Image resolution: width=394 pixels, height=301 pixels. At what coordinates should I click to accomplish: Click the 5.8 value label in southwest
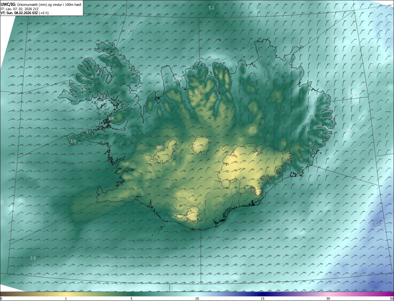[x=33, y=258]
